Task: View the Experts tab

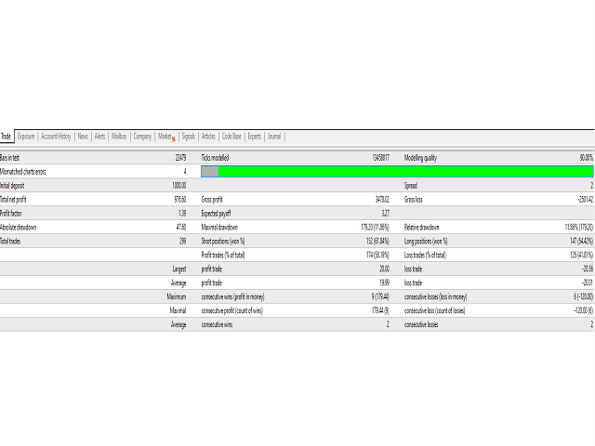Action: pyautogui.click(x=256, y=136)
